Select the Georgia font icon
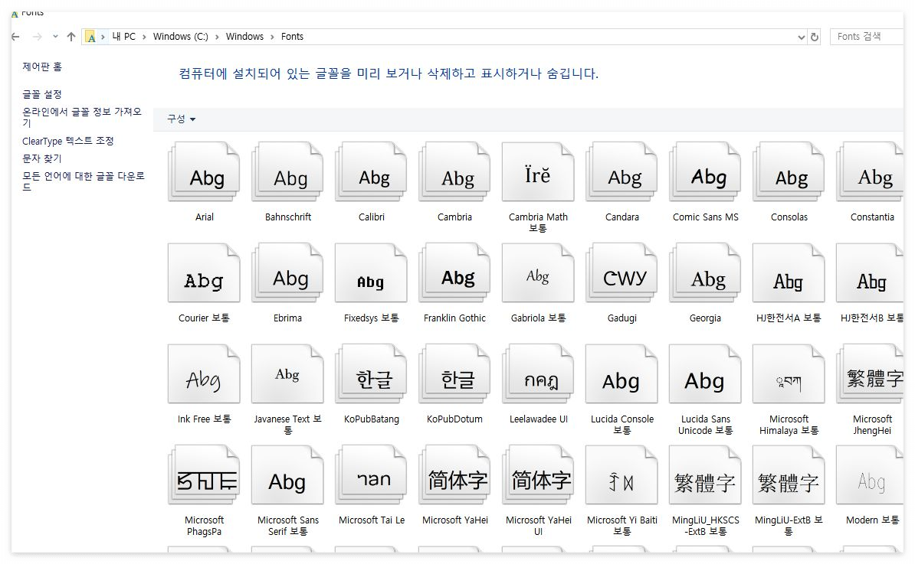915x564 pixels. [705, 273]
